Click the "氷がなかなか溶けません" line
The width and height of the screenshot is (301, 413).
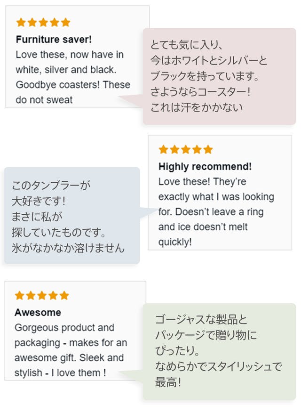[68, 248]
